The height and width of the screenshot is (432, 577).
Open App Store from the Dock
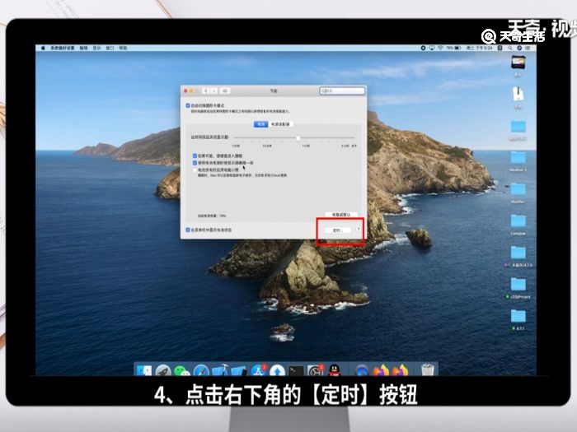click(259, 370)
